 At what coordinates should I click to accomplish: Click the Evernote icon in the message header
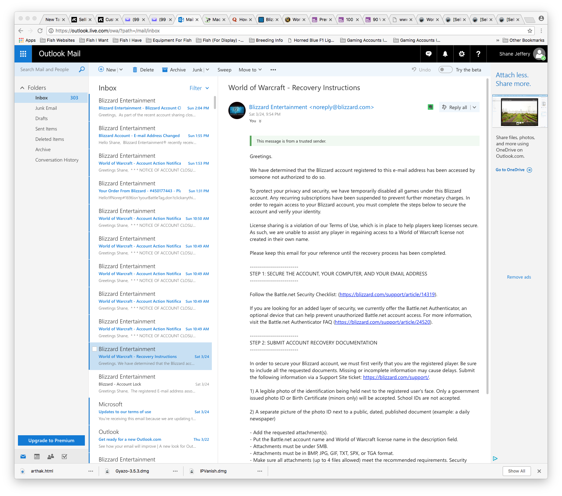click(431, 107)
